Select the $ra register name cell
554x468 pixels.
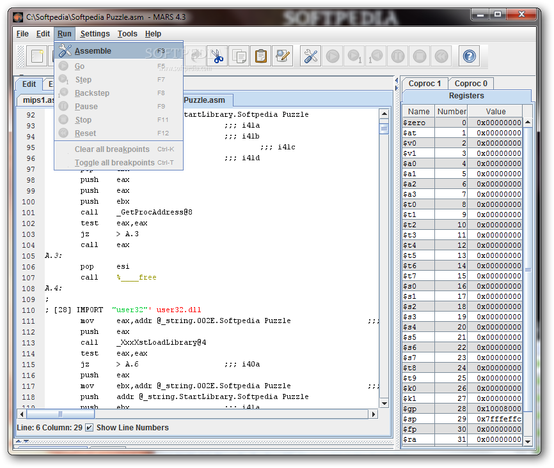point(418,439)
